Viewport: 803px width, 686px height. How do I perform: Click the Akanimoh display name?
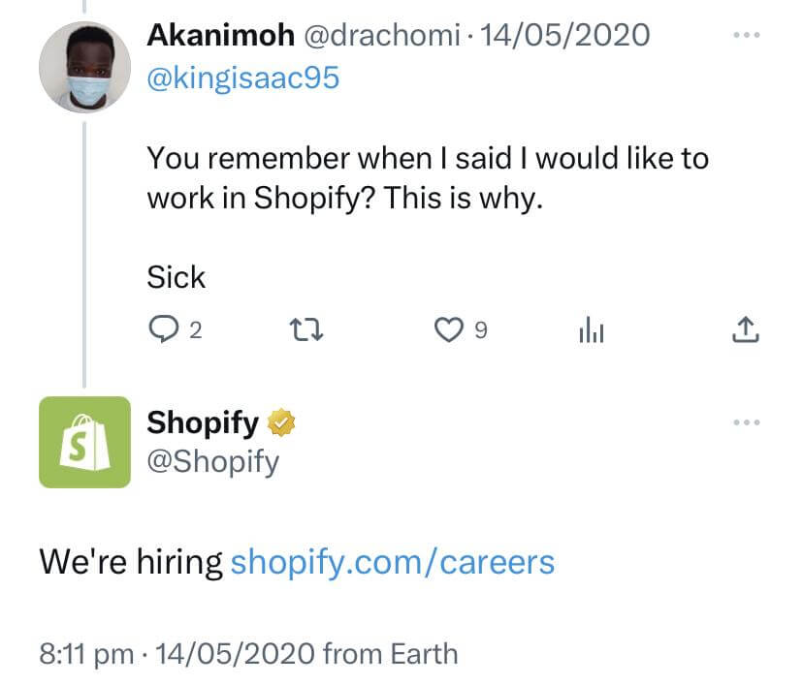coord(220,36)
